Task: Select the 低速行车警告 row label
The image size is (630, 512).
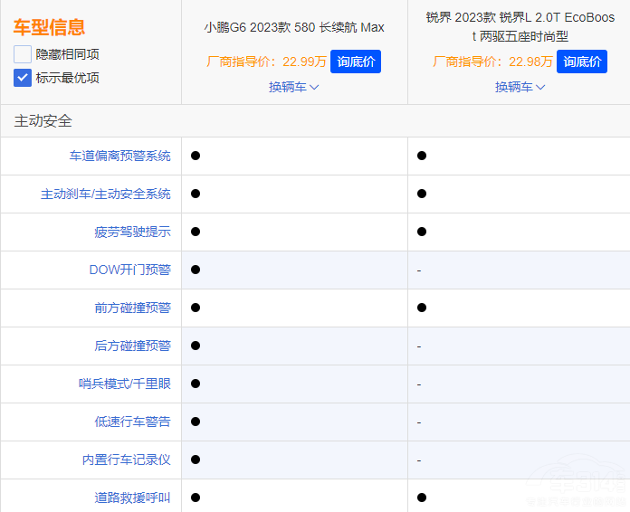Action: point(132,422)
